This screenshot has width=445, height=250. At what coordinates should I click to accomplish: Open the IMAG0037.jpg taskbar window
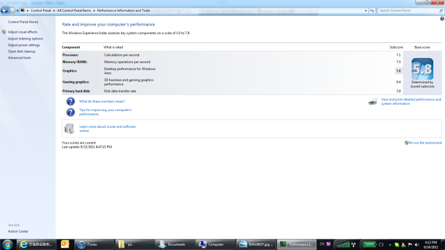pyautogui.click(x=256, y=244)
